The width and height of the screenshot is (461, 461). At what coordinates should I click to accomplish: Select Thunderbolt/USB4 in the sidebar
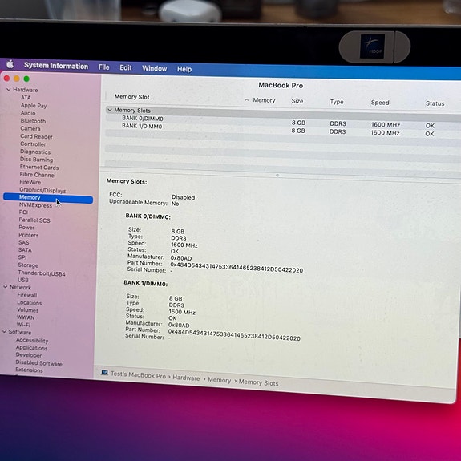coord(42,273)
